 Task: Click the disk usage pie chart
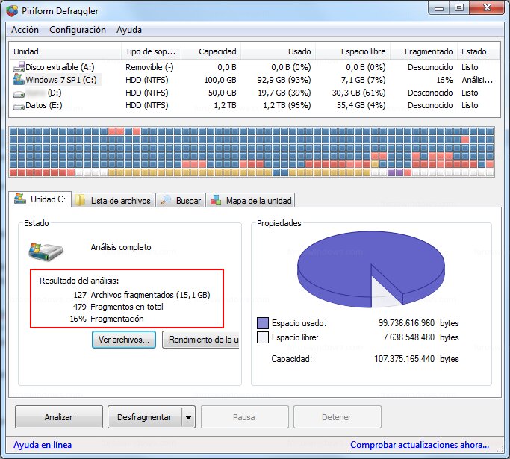tap(371, 269)
